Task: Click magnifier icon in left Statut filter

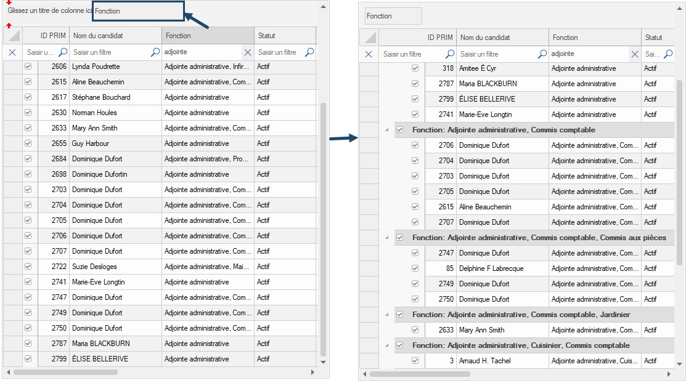Action: (x=309, y=52)
